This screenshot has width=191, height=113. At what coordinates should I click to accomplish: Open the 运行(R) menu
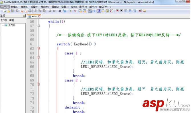[x=83, y=7]
